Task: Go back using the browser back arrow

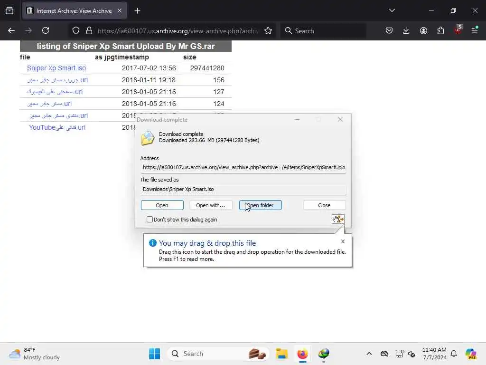Action: 11,31
